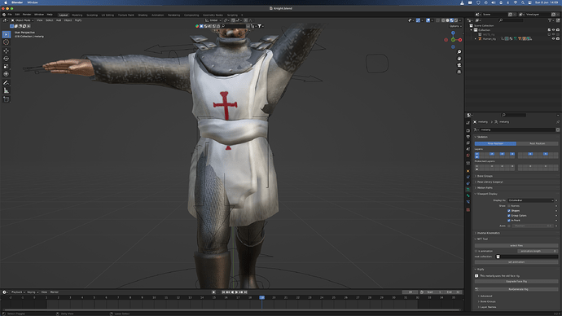562x316 pixels.
Task: Toggle visibility eye of Collection in outliner
Action: pos(553,30)
